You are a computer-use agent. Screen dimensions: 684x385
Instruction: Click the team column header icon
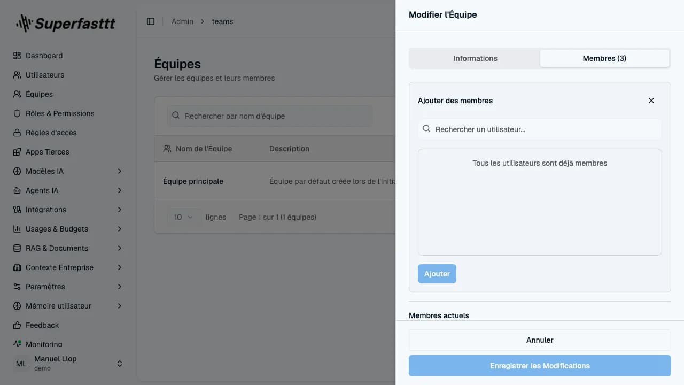click(x=167, y=149)
